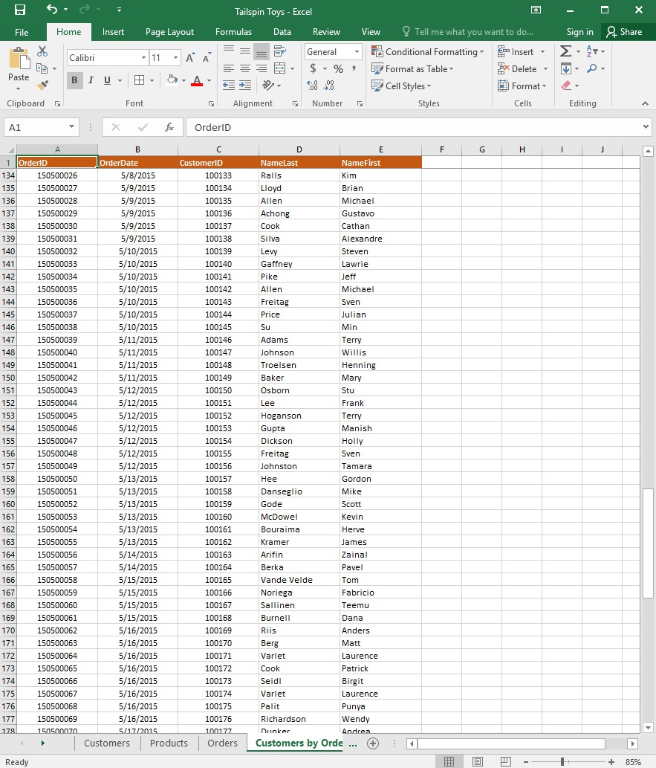
Task: Click the formula bar showing OrderID
Action: (x=414, y=127)
